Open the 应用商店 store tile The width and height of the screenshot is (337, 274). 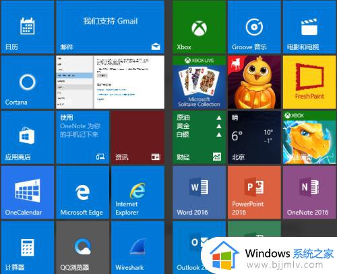28,137
